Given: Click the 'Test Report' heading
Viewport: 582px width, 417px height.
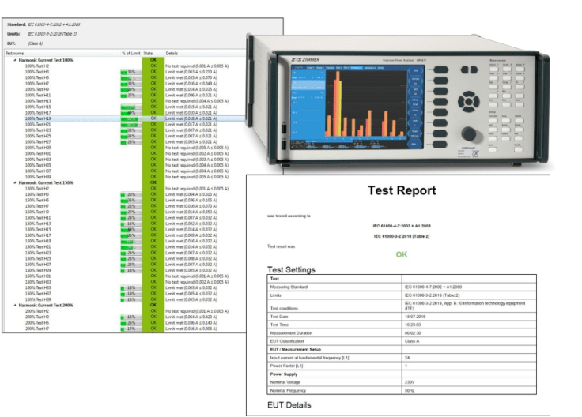Looking at the screenshot, I should [401, 191].
